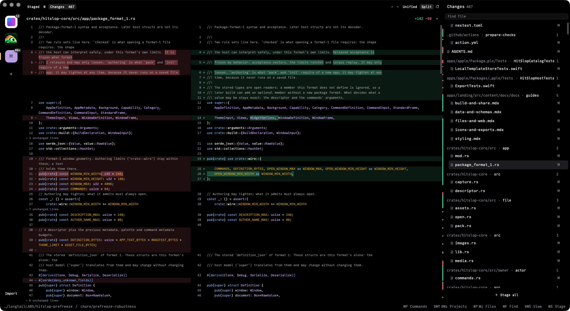The image size is (570, 311).
Task: Open View from bottom bar
Action: coord(533,307)
